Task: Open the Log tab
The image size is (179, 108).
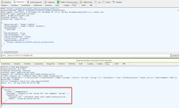Action: 98,2
